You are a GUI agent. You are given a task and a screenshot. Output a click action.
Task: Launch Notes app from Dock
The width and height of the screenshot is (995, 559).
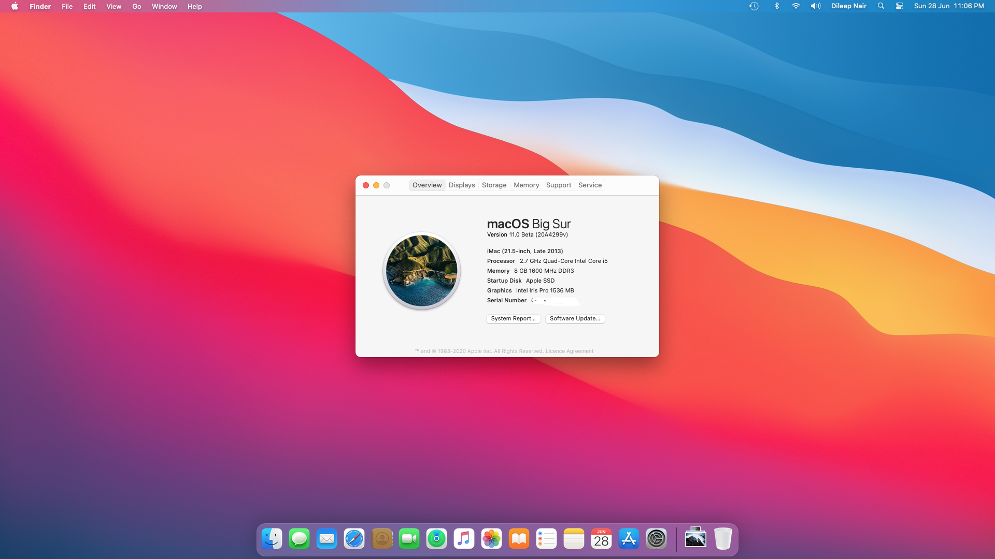[x=574, y=539]
